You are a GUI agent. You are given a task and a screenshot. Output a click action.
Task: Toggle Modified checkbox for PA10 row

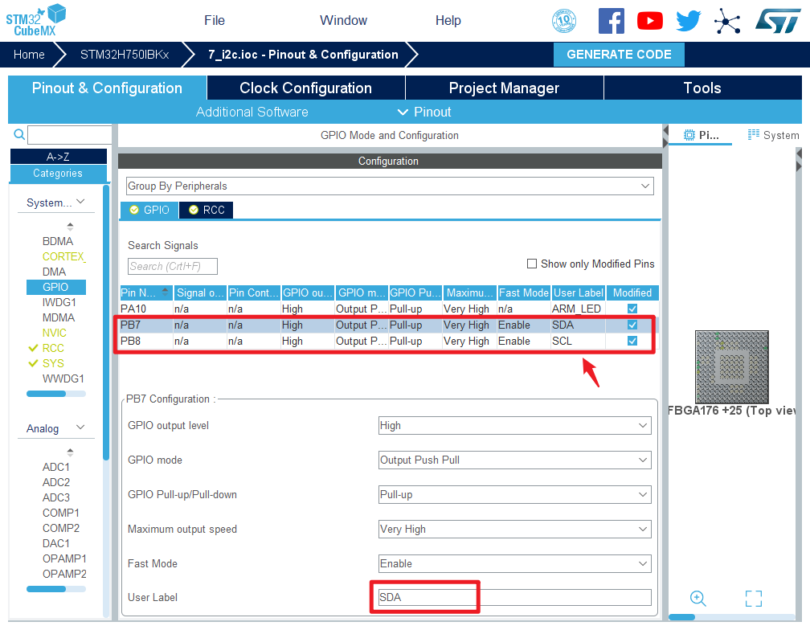pyautogui.click(x=632, y=309)
